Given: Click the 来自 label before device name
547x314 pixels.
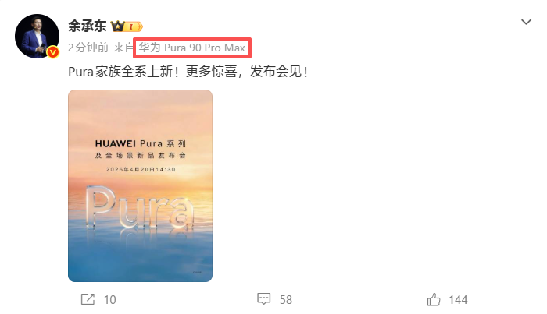Looking at the screenshot, I should [x=123, y=48].
